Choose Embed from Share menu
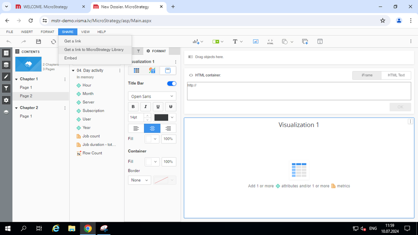418x235 pixels. point(95,58)
